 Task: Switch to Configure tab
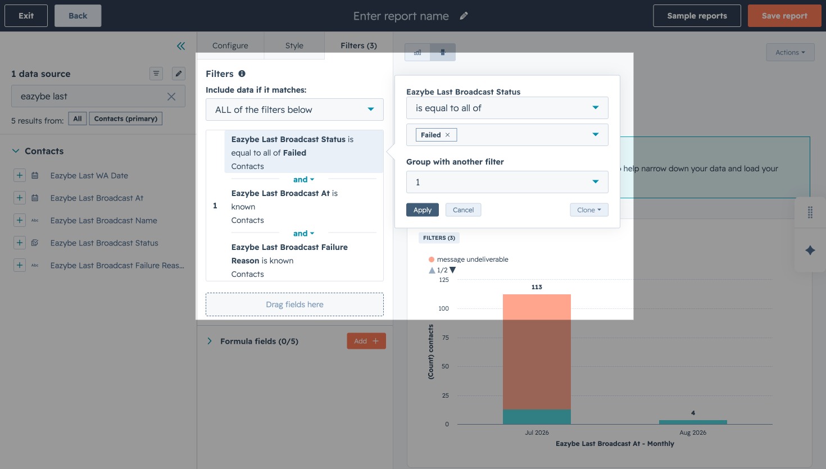[x=230, y=45]
